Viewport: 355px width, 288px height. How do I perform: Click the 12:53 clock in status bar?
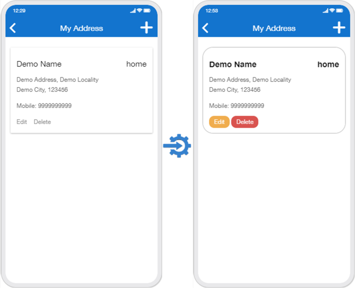click(x=212, y=11)
